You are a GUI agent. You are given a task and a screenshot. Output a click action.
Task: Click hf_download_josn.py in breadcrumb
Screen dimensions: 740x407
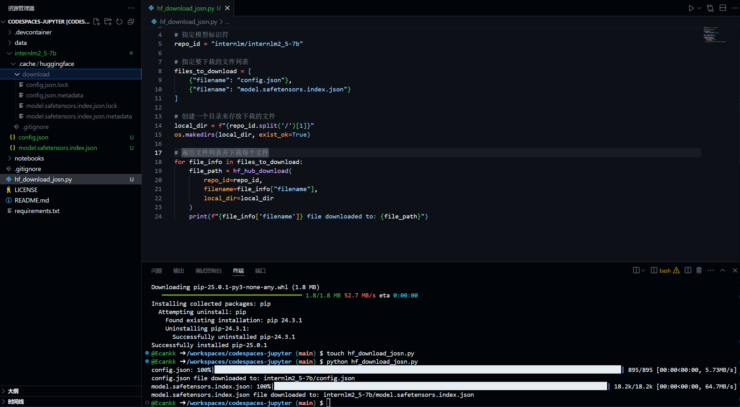[x=188, y=22]
